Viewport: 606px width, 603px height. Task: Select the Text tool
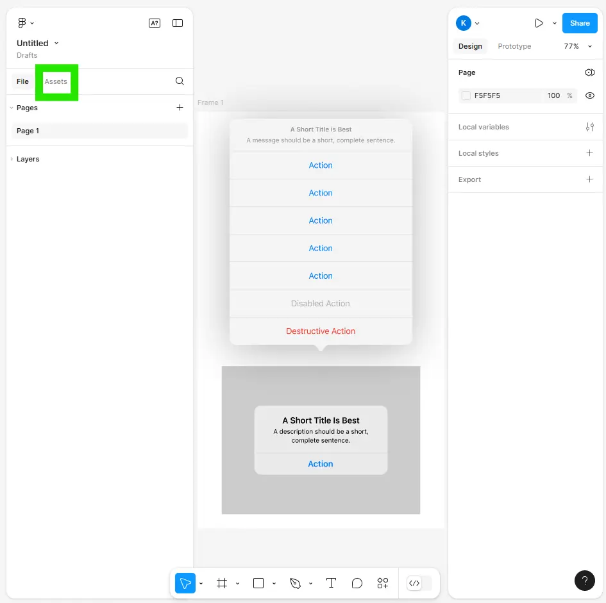[x=331, y=583]
